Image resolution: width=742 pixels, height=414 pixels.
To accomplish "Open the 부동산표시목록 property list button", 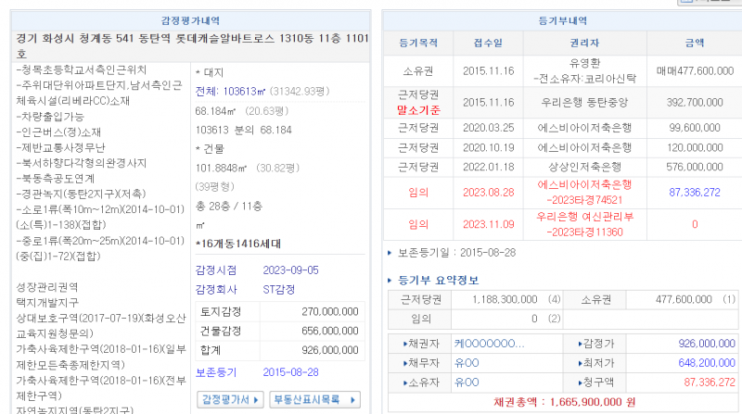I will (313, 399).
